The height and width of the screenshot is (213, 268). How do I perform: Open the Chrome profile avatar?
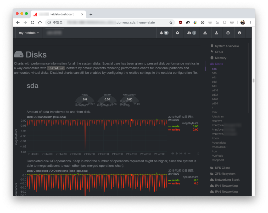click(x=243, y=22)
